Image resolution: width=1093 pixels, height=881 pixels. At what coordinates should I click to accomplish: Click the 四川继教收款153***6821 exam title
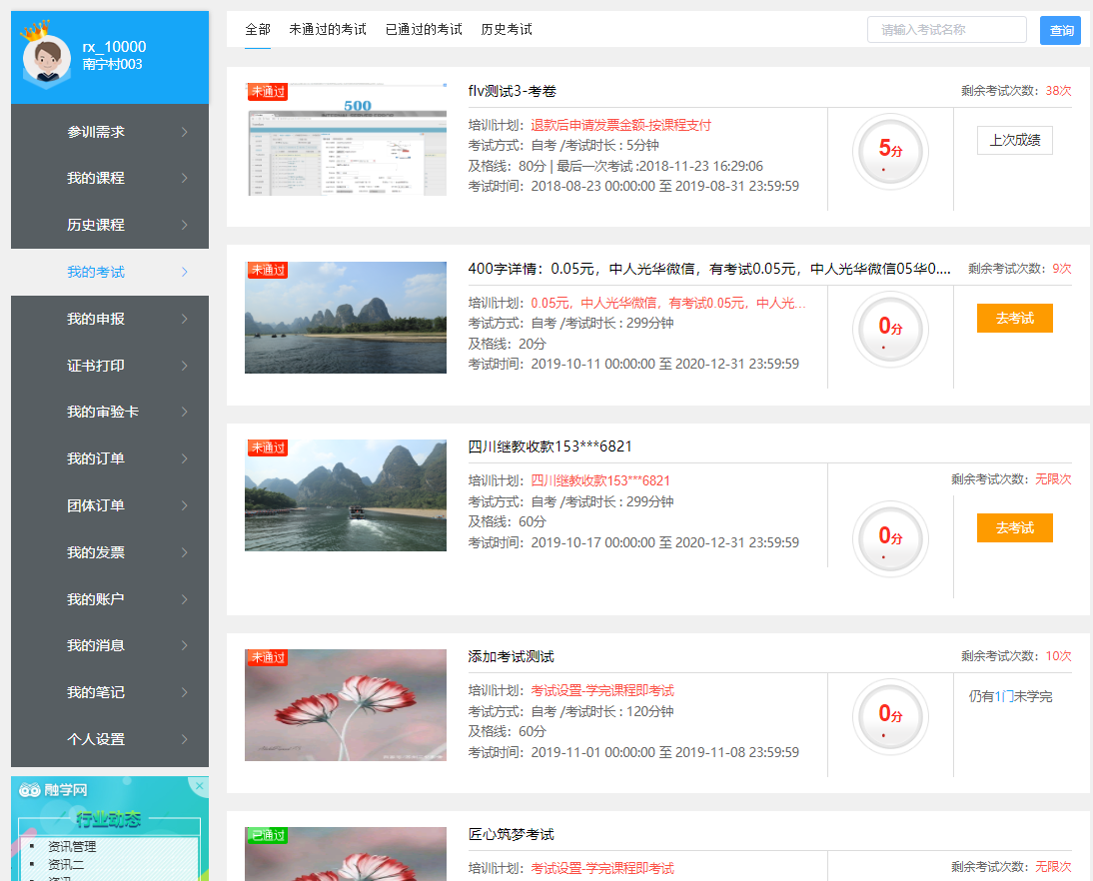click(x=549, y=446)
